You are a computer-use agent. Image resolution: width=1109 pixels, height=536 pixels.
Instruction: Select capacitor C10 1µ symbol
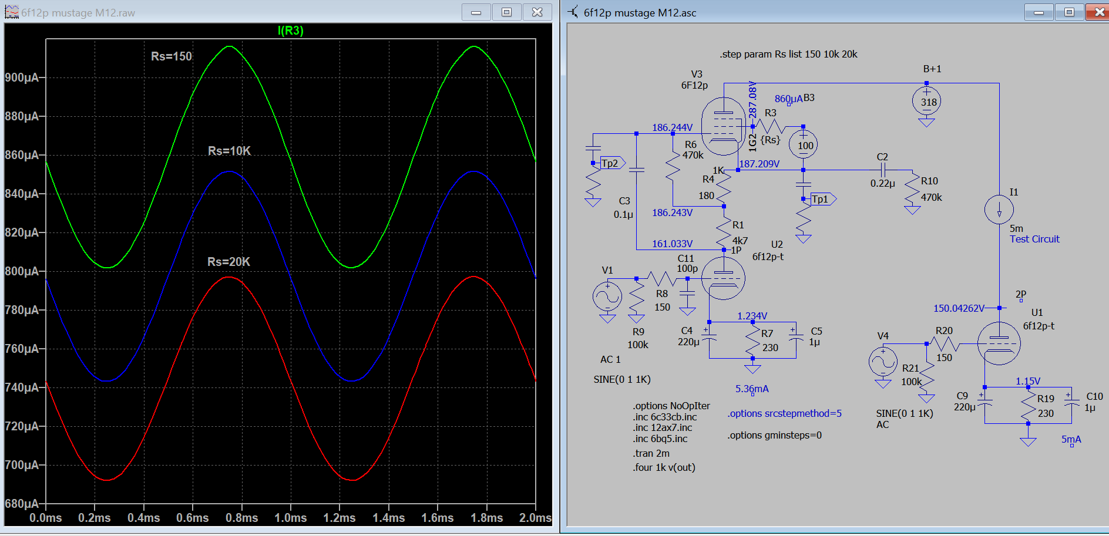tap(1071, 403)
